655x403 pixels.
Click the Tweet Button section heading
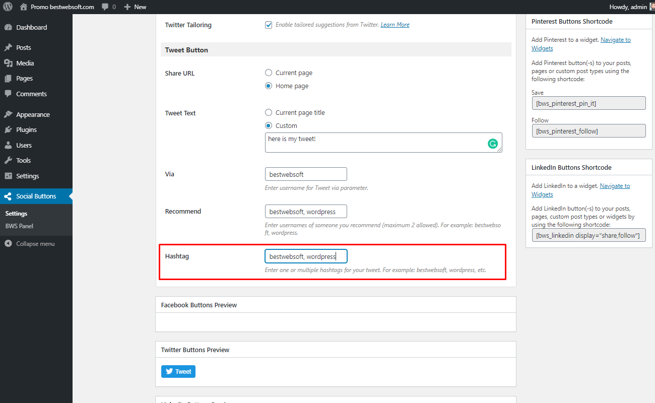pos(186,50)
